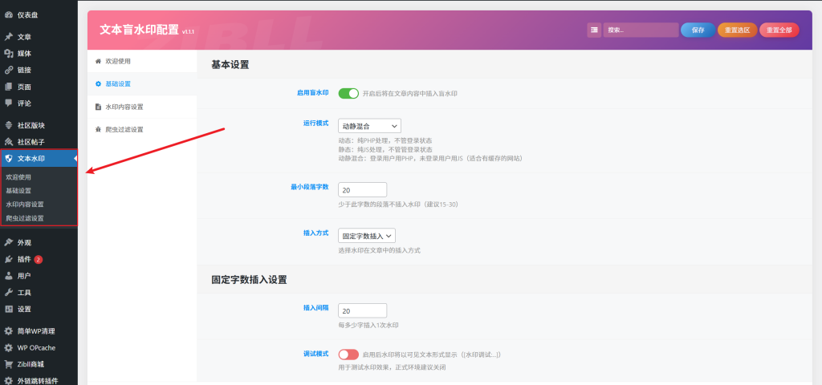Click the 评论 comments bubble icon
822x385 pixels.
(8, 103)
